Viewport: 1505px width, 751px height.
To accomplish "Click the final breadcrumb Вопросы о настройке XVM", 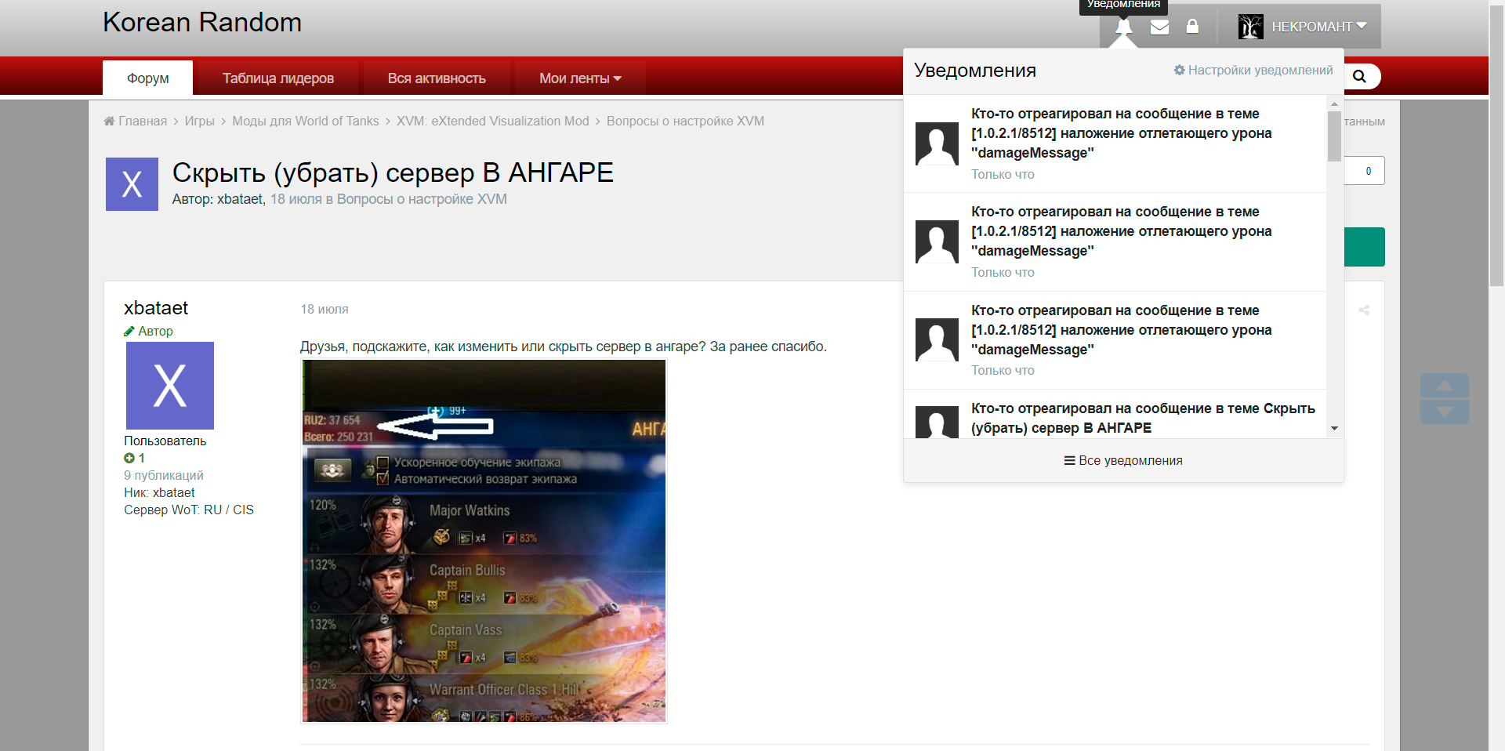I will coord(685,121).
